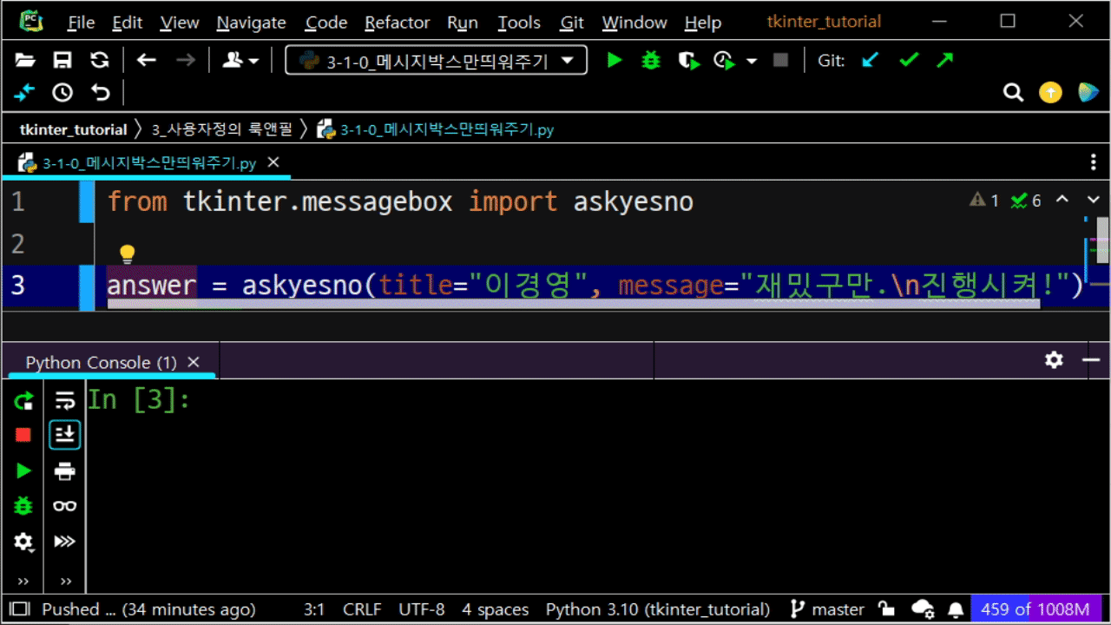Start debugging with the green bug icon
This screenshot has width=1111, height=625.
coord(651,60)
